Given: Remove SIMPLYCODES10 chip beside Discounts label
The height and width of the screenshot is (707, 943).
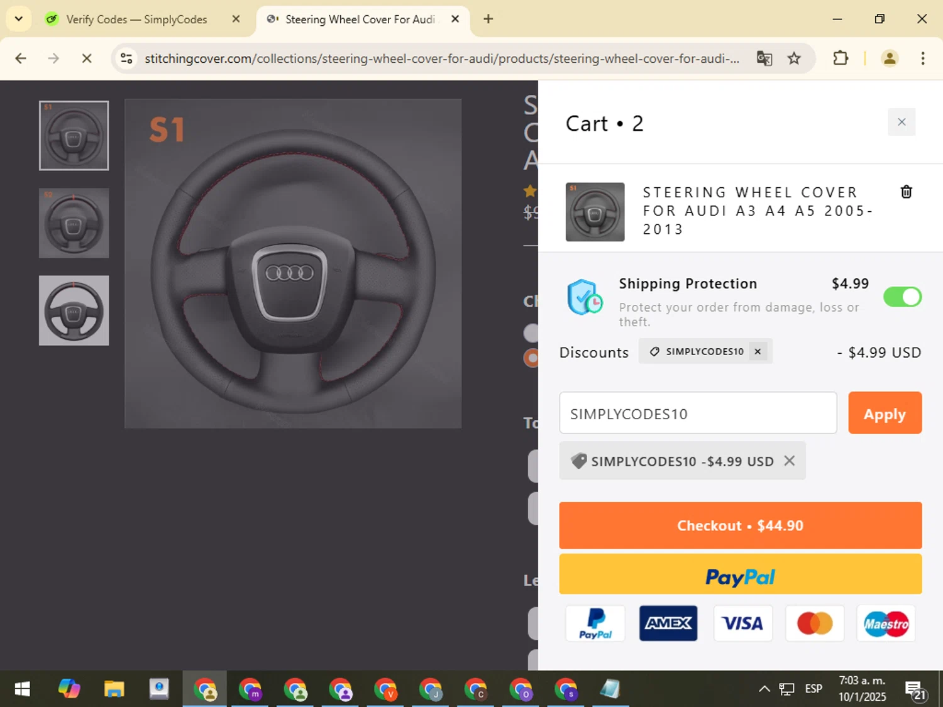Looking at the screenshot, I should [x=758, y=351].
